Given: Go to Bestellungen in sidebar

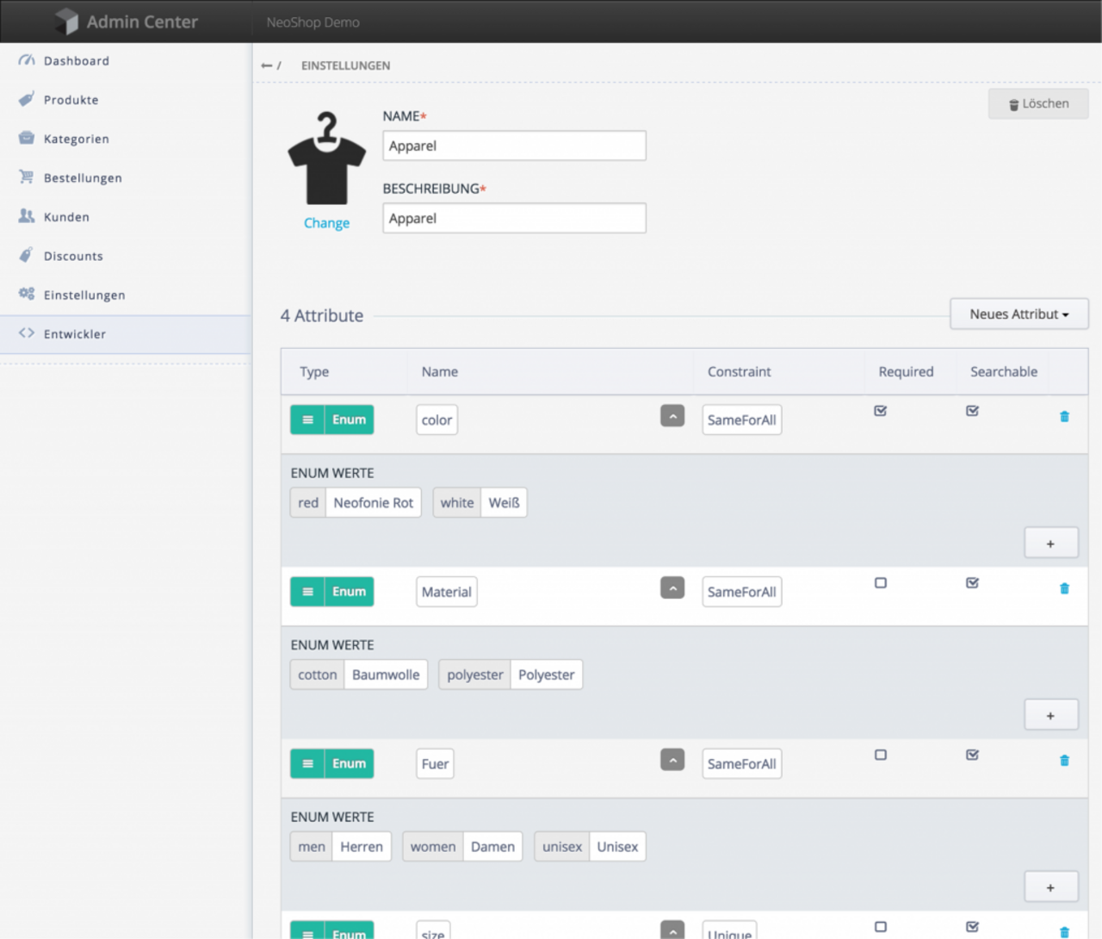Looking at the screenshot, I should click(x=83, y=178).
